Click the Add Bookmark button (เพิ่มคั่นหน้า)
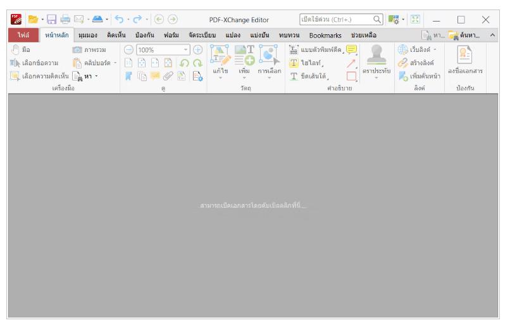Image resolution: width=510 pixels, height=325 pixels. [x=420, y=76]
